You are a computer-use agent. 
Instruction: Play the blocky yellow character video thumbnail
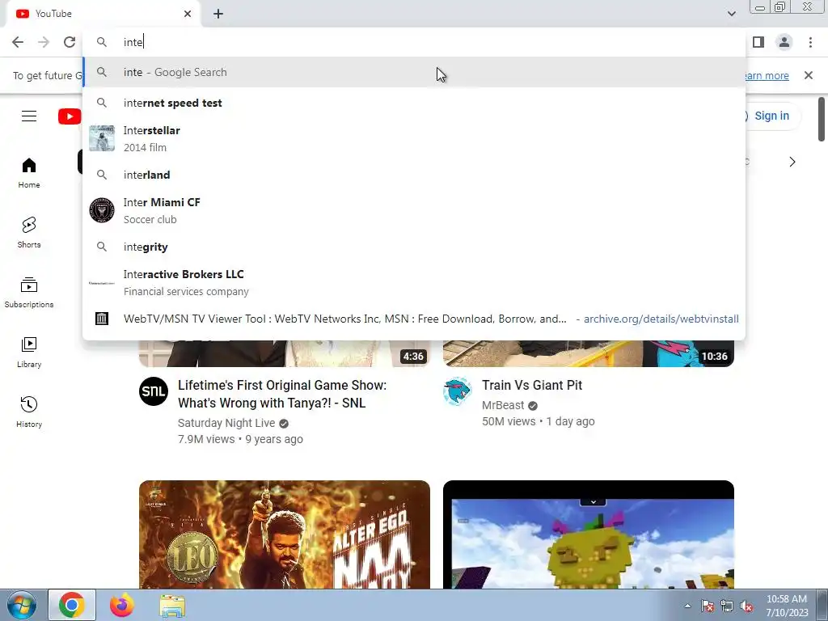click(x=589, y=534)
